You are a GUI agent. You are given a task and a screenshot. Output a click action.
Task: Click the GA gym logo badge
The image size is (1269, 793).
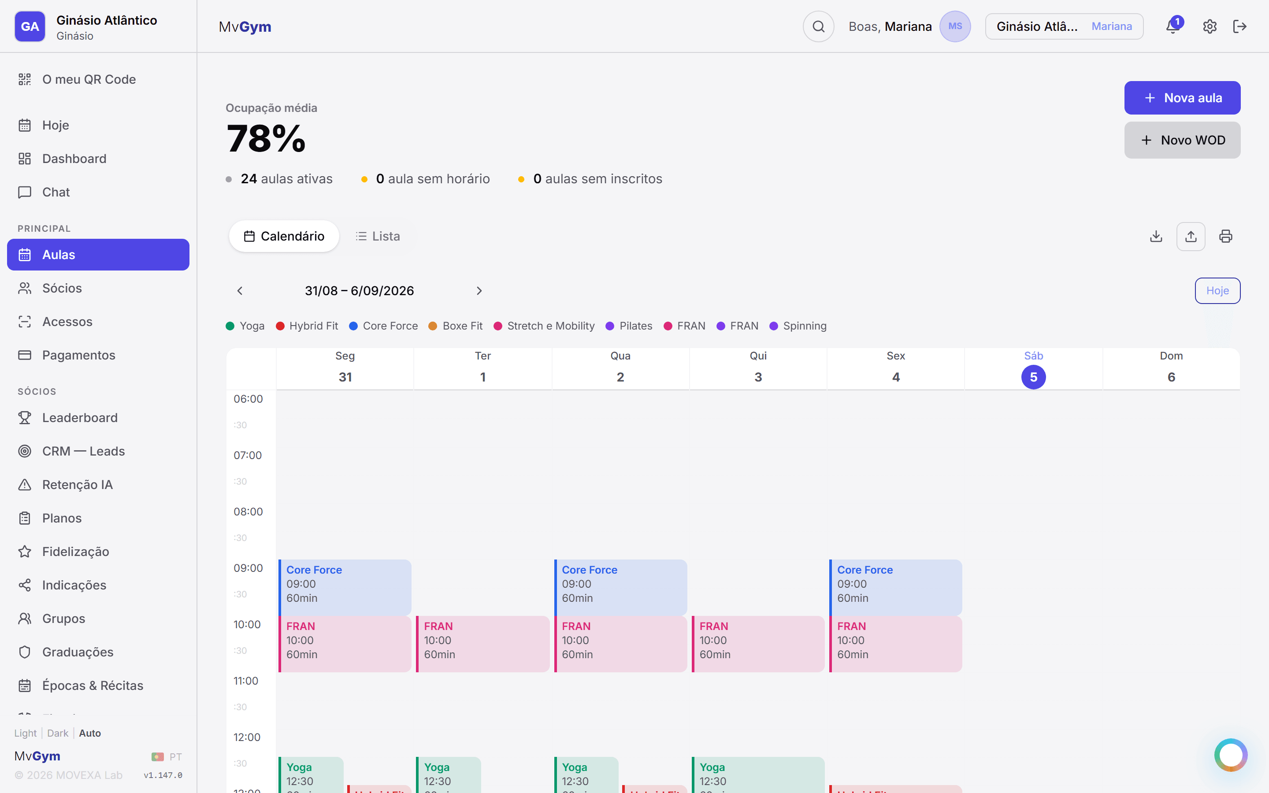click(30, 26)
